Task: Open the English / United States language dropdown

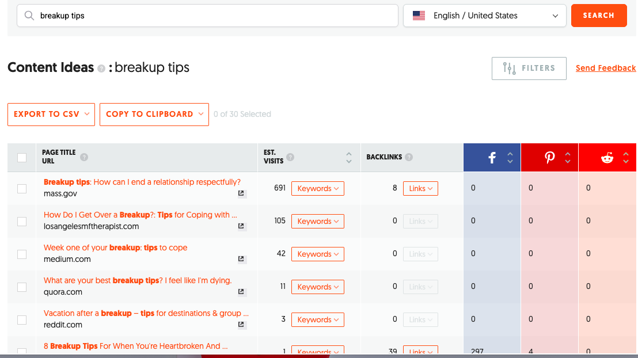Action: click(x=485, y=16)
